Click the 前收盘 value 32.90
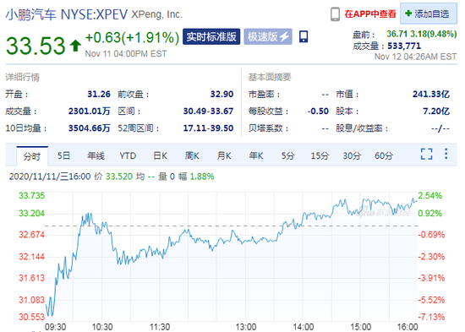The width and height of the screenshot is (465, 332). pyautogui.click(x=222, y=95)
